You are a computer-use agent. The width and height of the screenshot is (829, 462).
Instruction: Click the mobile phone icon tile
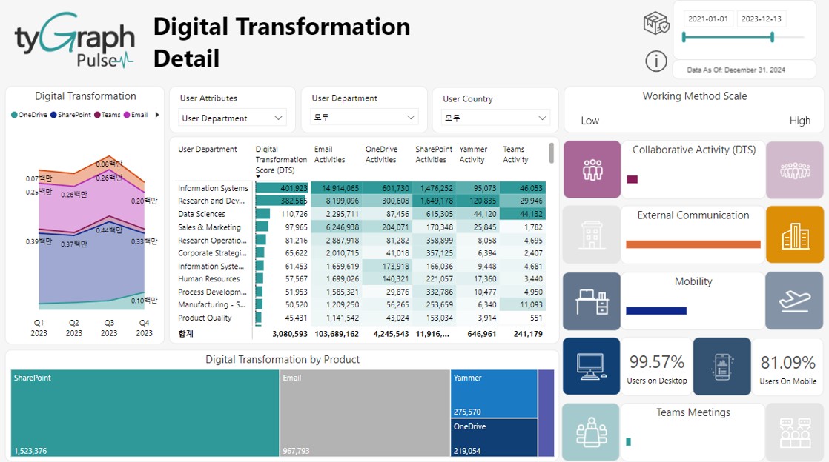click(x=722, y=366)
